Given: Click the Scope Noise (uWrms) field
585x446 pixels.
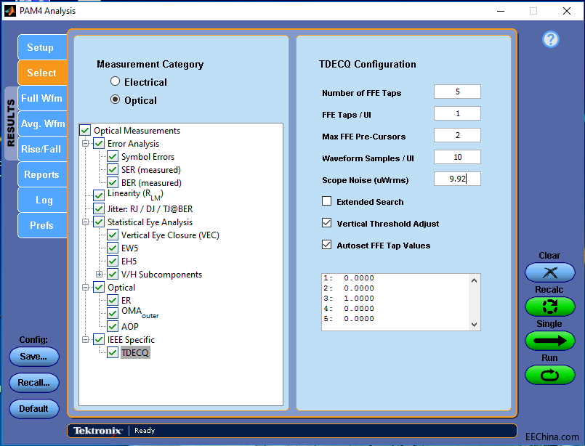Looking at the screenshot, I should [457, 179].
